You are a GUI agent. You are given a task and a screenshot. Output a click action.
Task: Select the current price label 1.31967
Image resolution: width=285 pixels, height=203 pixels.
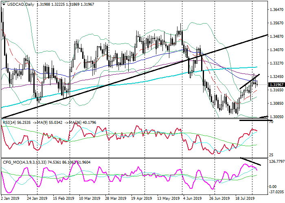point(276,84)
